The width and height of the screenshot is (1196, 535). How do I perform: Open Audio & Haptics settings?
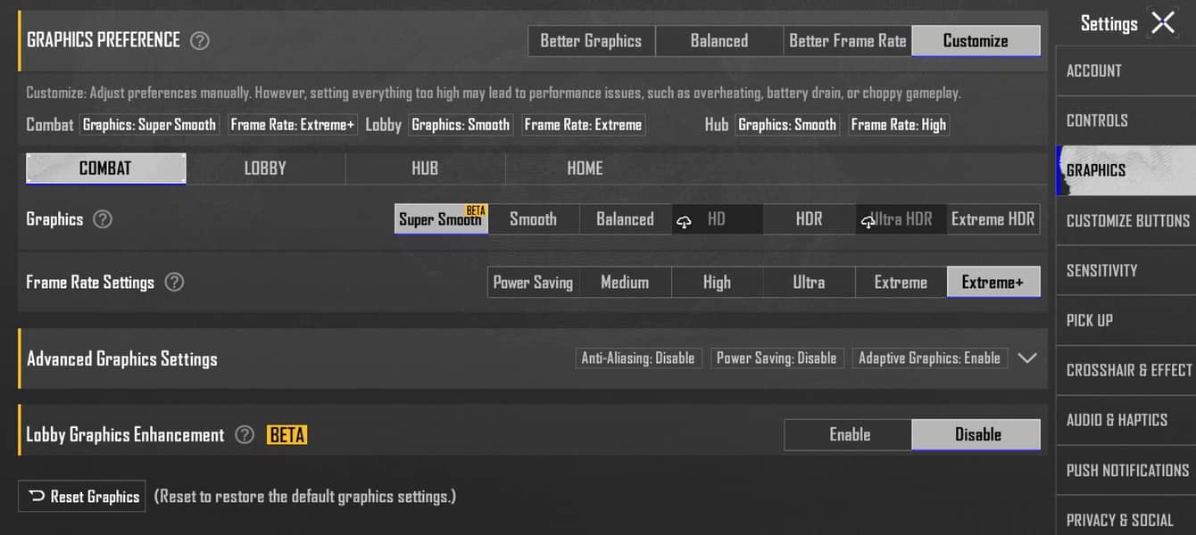1125,421
